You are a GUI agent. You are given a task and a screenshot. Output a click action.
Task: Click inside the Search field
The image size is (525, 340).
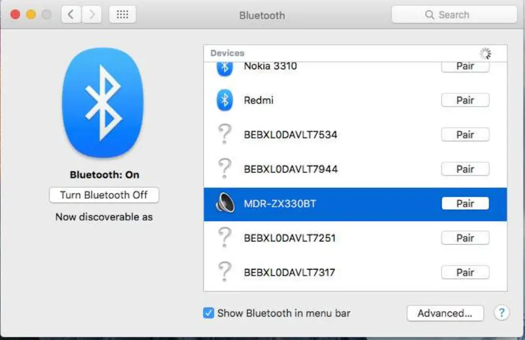tap(453, 14)
